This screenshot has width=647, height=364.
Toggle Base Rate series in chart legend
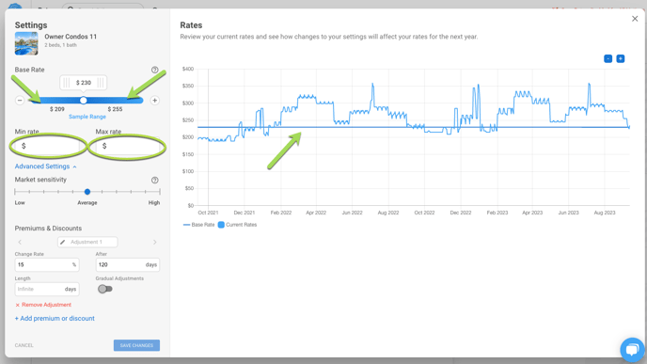[x=198, y=225]
